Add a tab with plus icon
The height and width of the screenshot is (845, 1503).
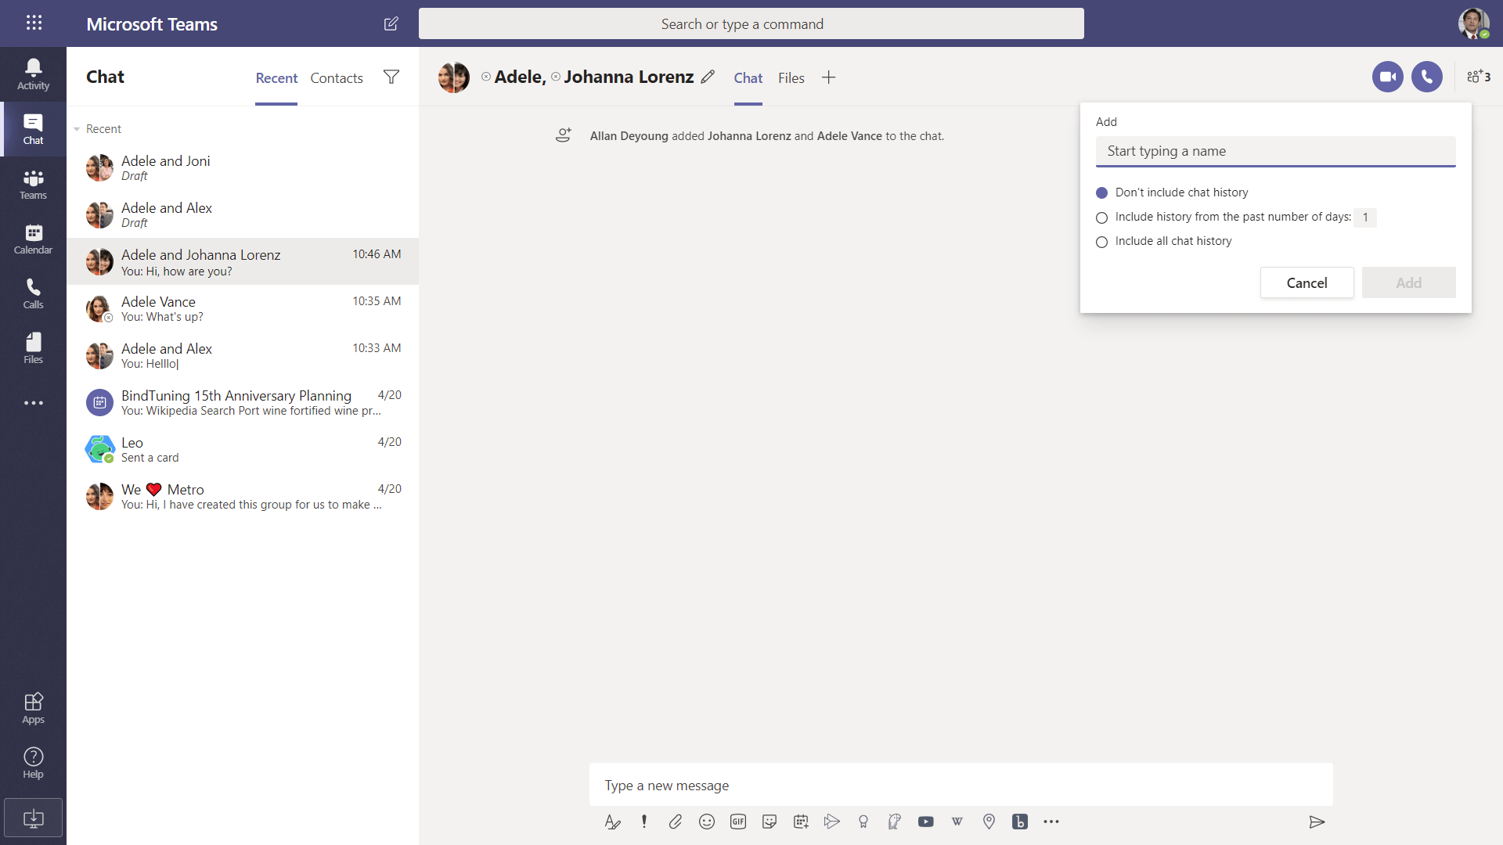pyautogui.click(x=828, y=77)
